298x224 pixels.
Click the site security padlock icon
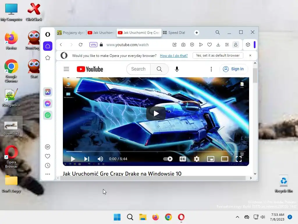click(x=101, y=45)
